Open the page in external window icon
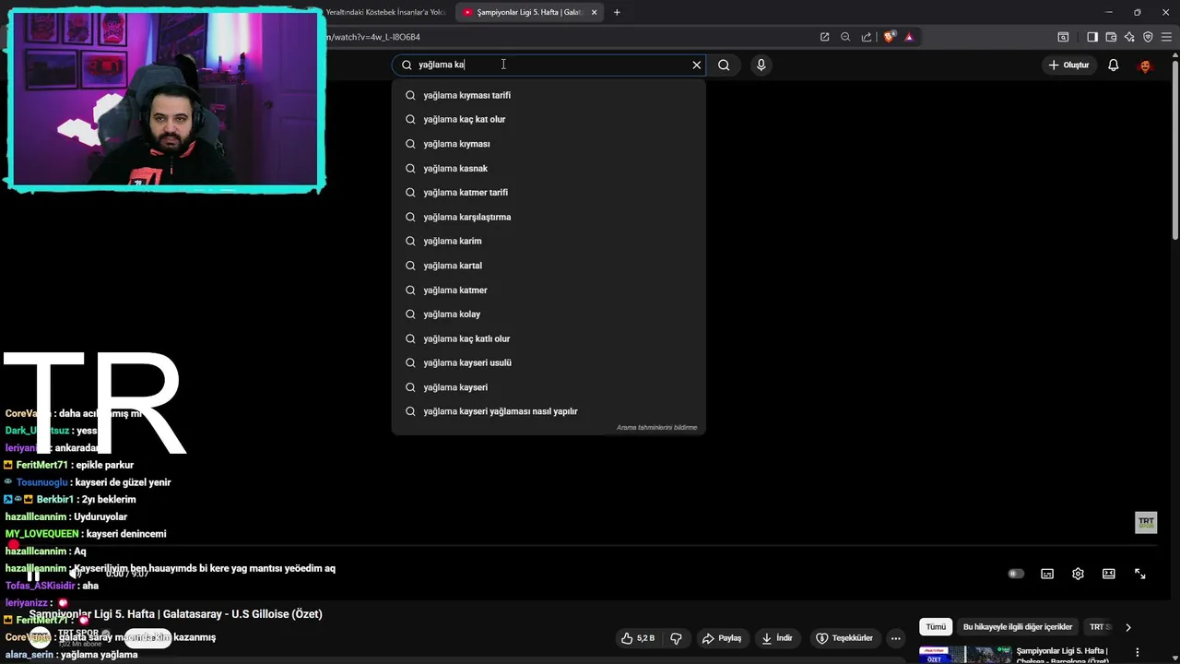Viewport: 1180px width, 664px height. (824, 37)
